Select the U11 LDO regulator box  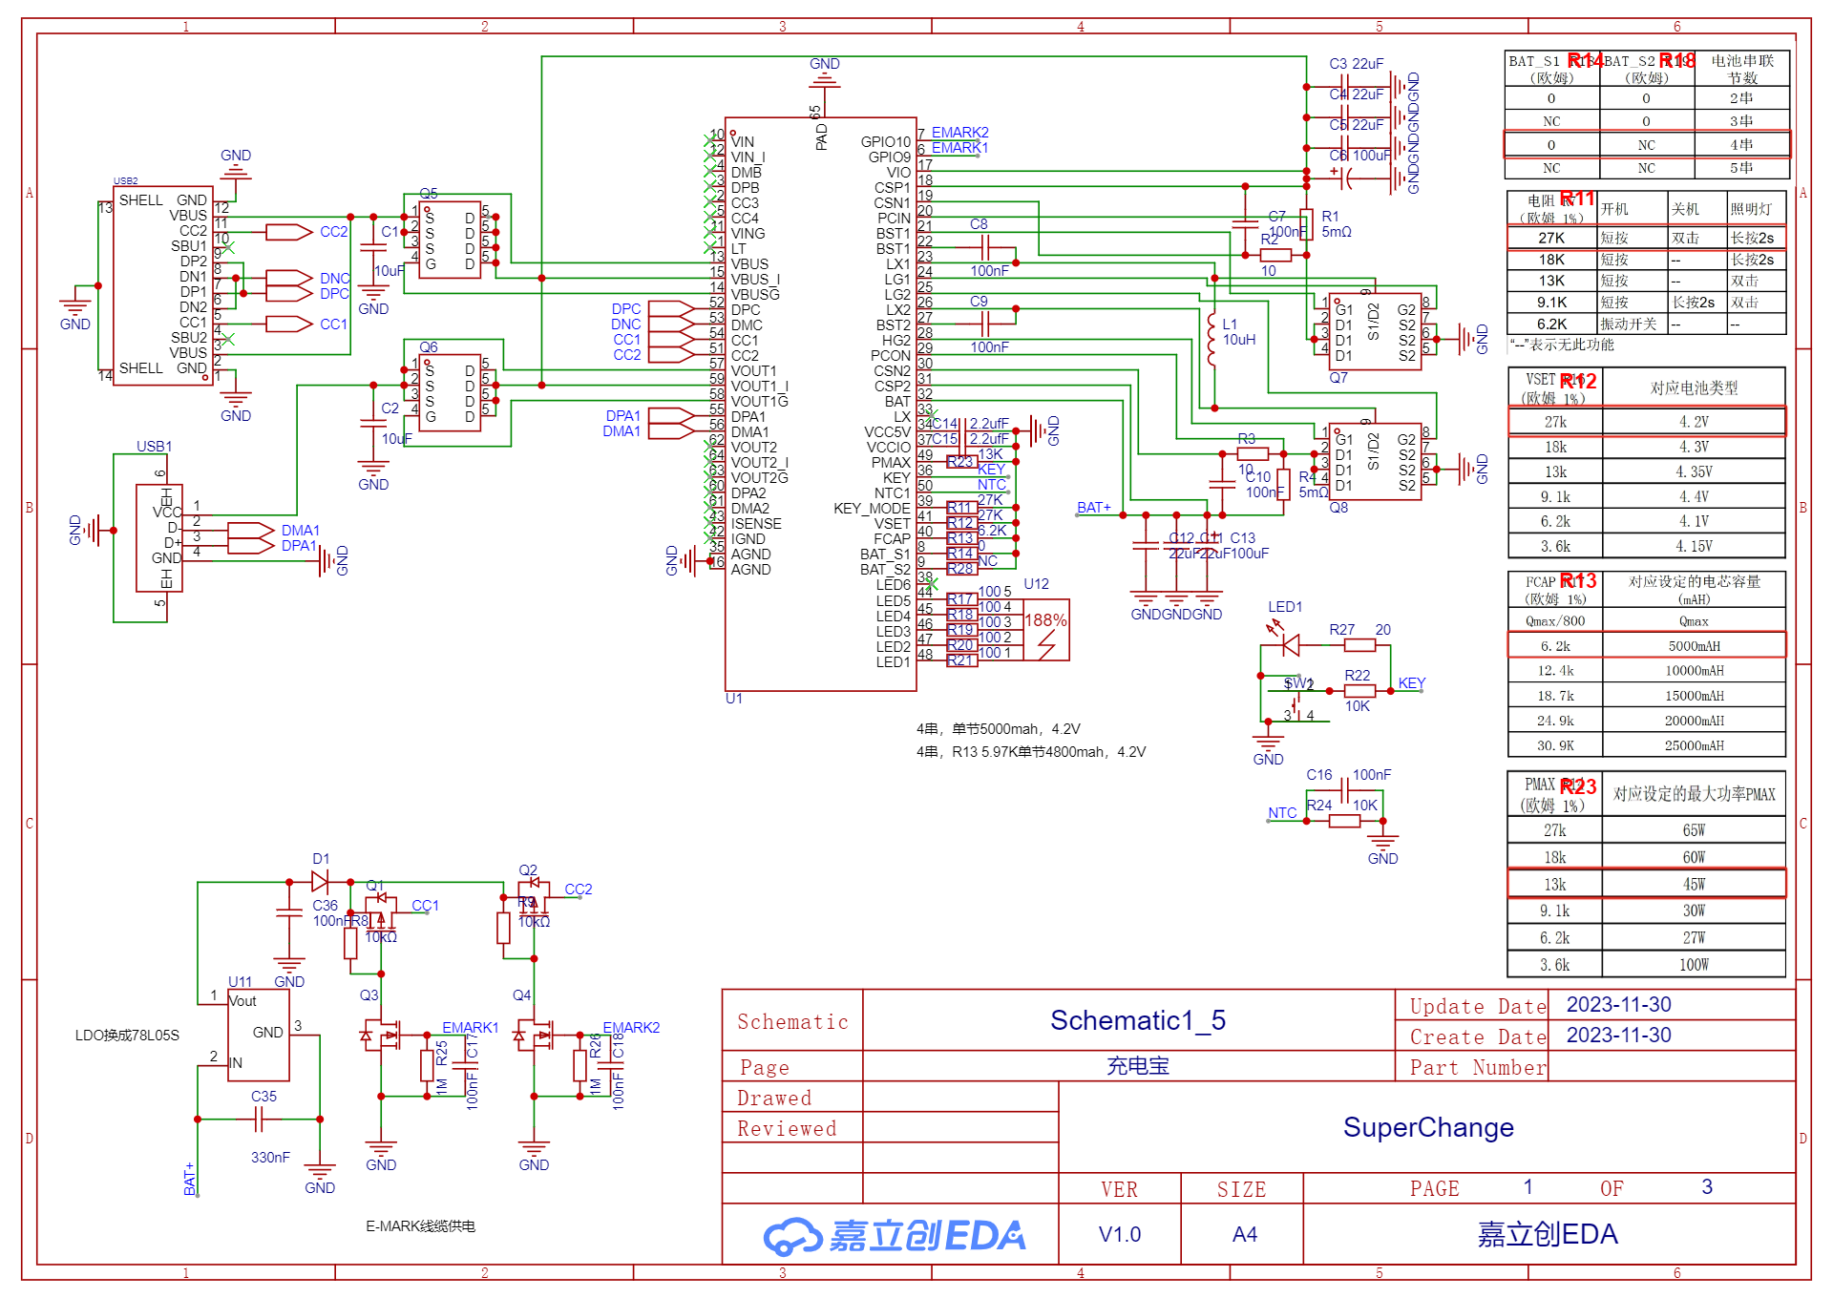coord(258,1035)
